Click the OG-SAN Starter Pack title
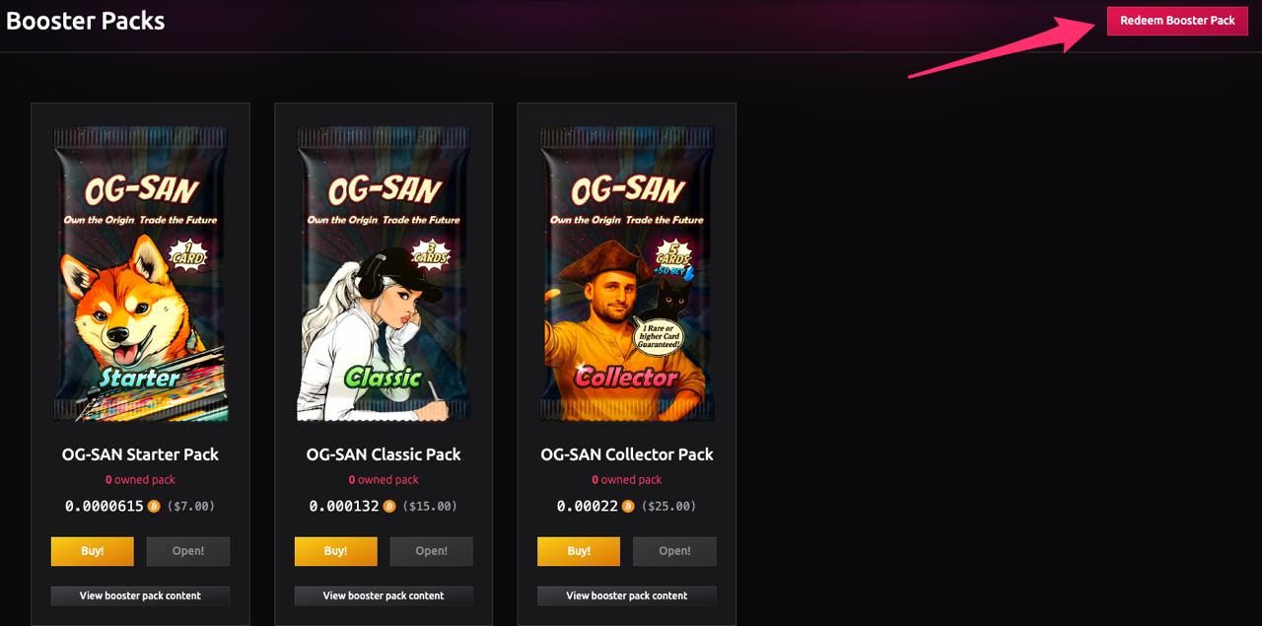 click(140, 454)
